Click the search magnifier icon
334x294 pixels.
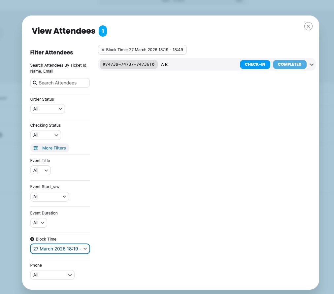point(35,83)
